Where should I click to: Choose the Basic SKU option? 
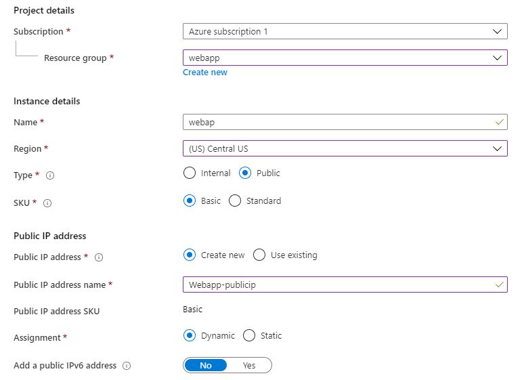(190, 200)
